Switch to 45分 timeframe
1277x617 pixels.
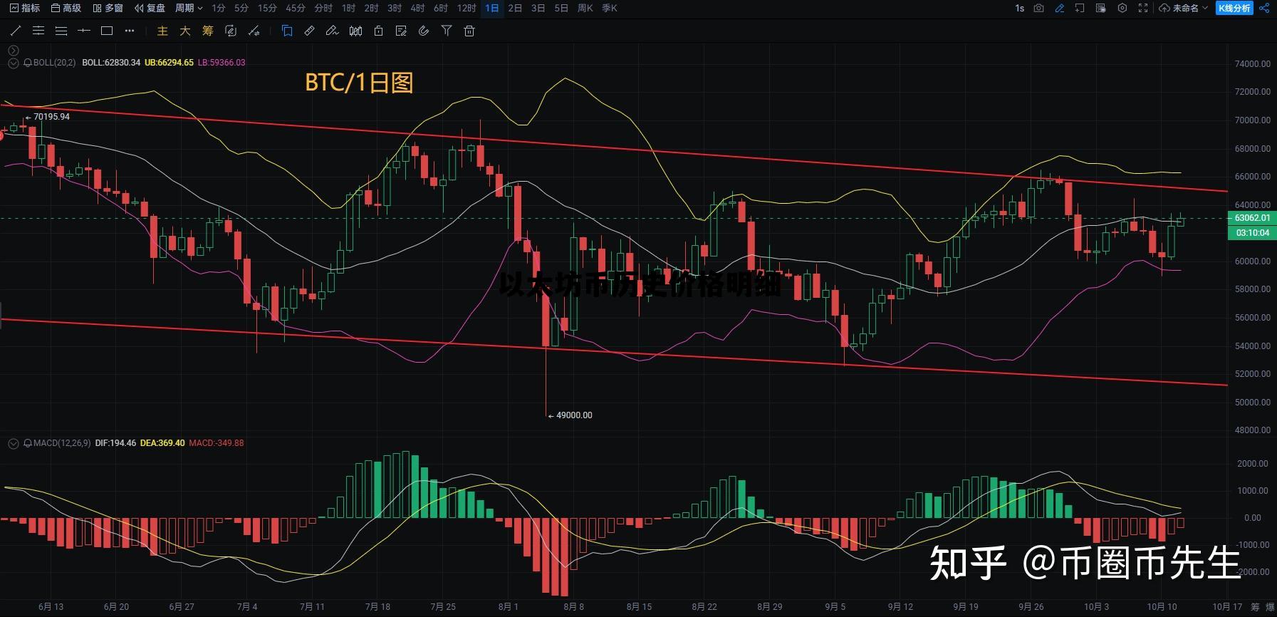(x=296, y=8)
